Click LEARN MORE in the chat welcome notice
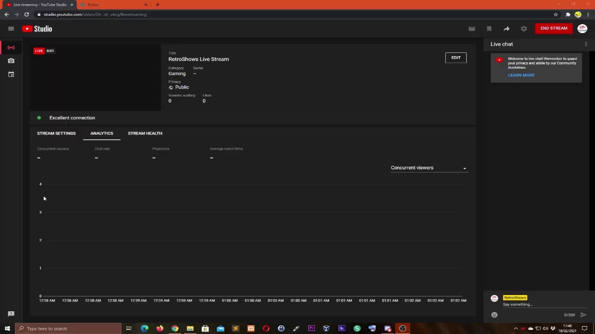 coord(521,75)
